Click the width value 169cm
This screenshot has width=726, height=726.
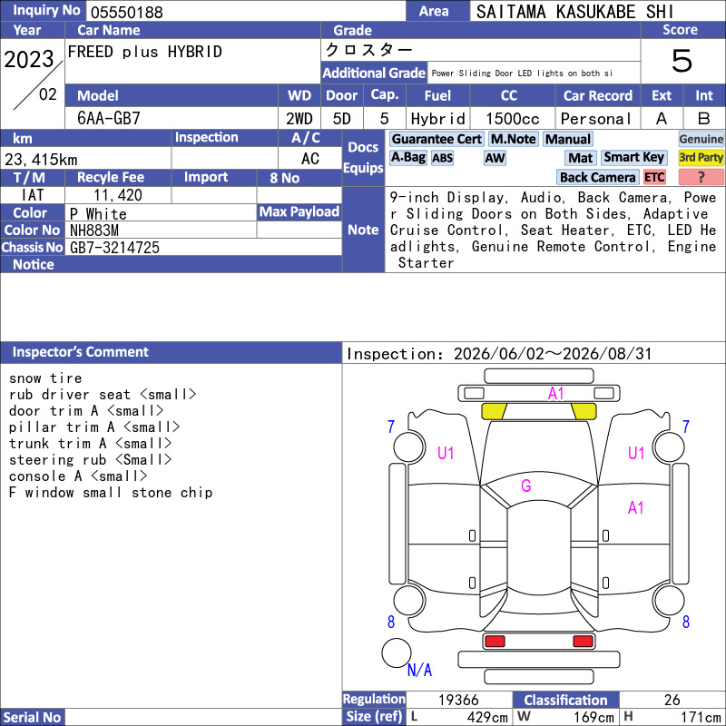[x=594, y=717]
